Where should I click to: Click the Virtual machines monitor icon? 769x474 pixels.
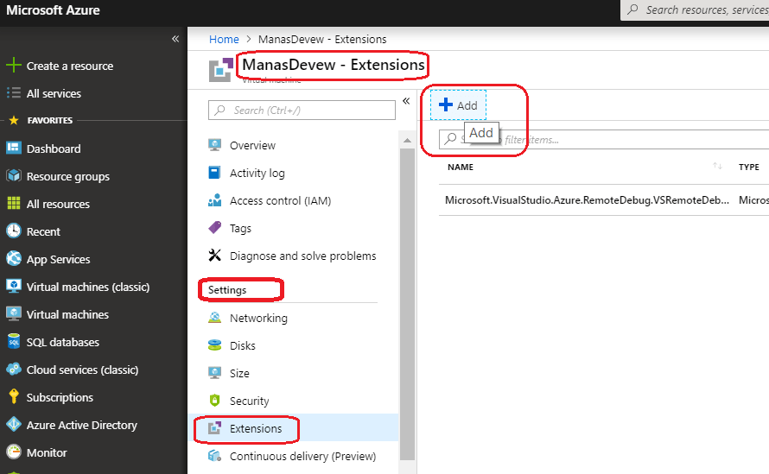click(x=14, y=313)
